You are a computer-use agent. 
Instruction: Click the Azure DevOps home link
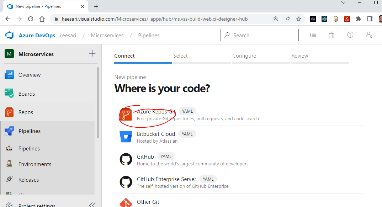point(37,35)
